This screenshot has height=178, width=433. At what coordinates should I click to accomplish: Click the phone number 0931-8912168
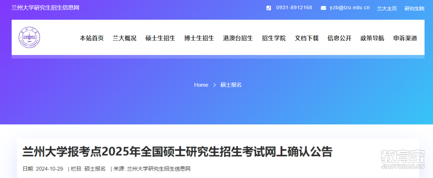click(x=294, y=8)
